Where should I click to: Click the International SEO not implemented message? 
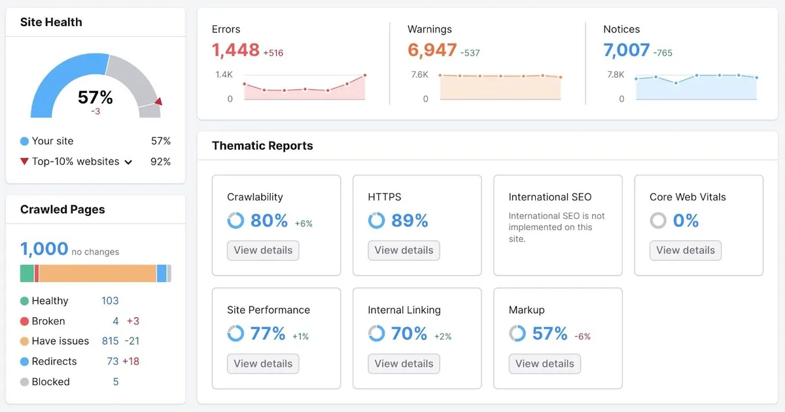pyautogui.click(x=557, y=228)
